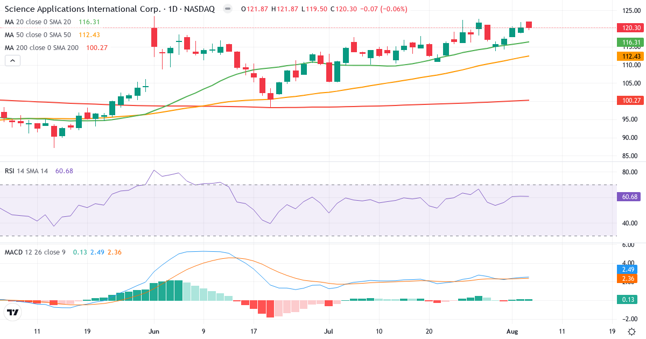Viewport: 646px width, 339px height.
Task: Click the orange 112.43 SMA 50 price tag
Action: [630, 56]
